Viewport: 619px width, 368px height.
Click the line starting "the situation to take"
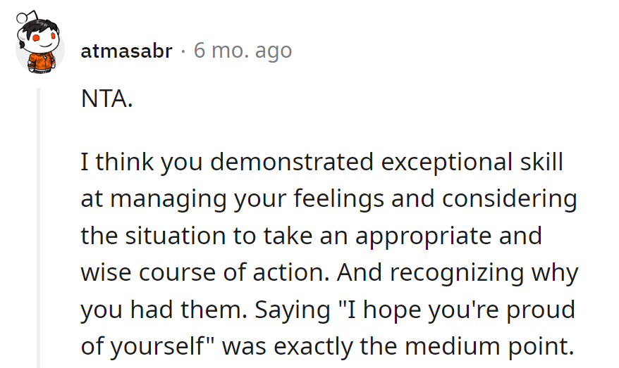(311, 236)
